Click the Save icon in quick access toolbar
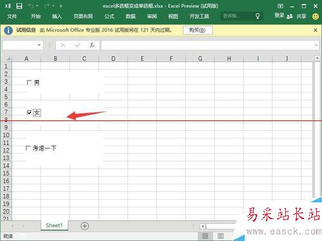This screenshot has width=322, height=241. pos(19,6)
